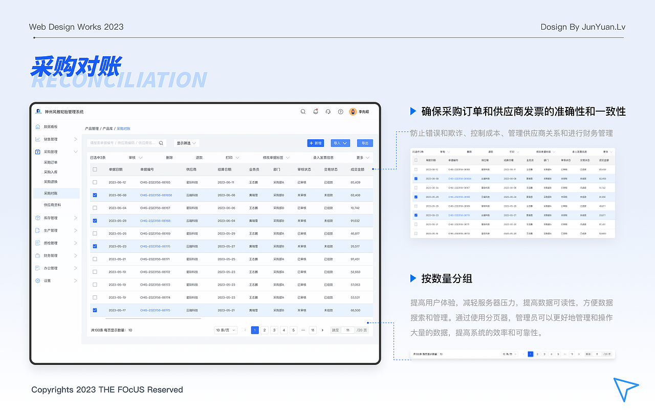Click the 请搜索单据编号 search input
655x410 pixels.
tap(126, 143)
